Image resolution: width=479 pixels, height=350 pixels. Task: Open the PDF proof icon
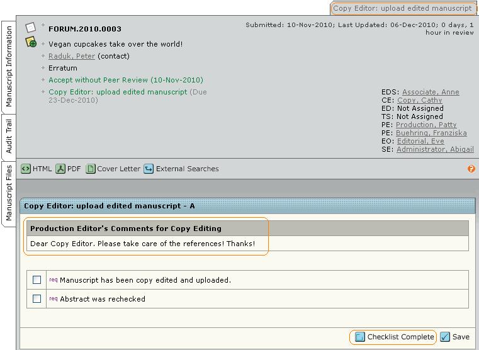pyautogui.click(x=60, y=169)
